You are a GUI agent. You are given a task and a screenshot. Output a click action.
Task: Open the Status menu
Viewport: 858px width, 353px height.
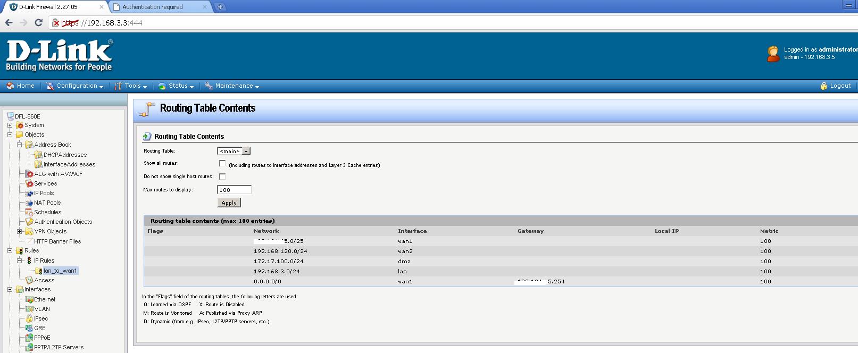point(176,86)
